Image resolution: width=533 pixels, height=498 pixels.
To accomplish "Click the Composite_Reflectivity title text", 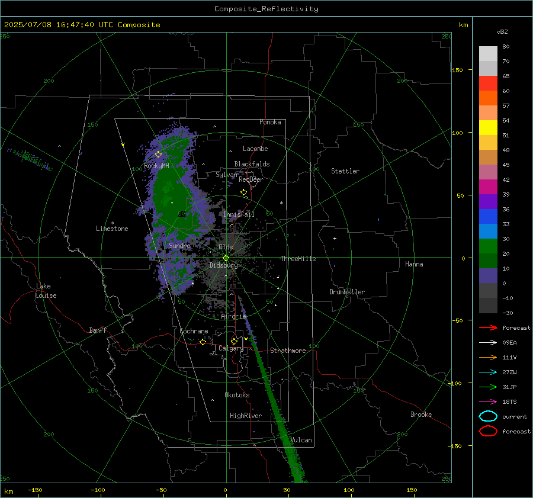I will pos(266,9).
